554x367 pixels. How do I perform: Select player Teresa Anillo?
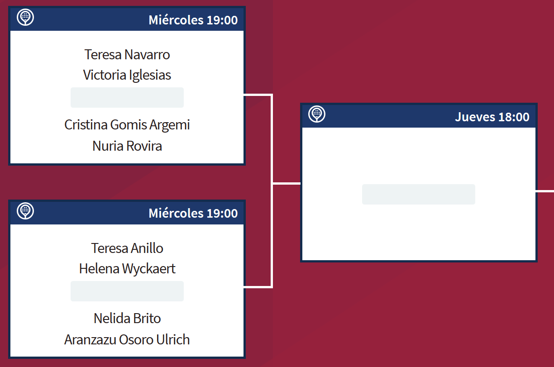click(127, 248)
